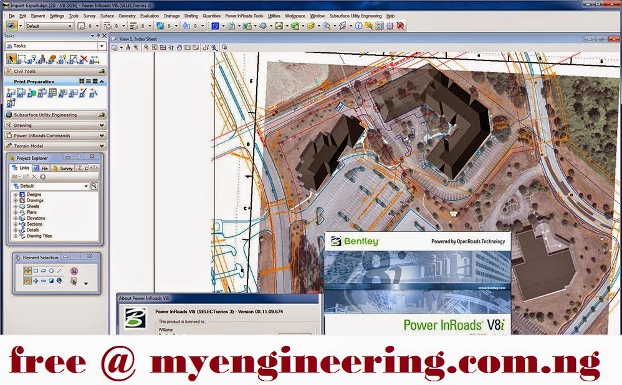622x385 pixels.
Task: Switch to the File tab in Project Explorer
Action: point(41,168)
